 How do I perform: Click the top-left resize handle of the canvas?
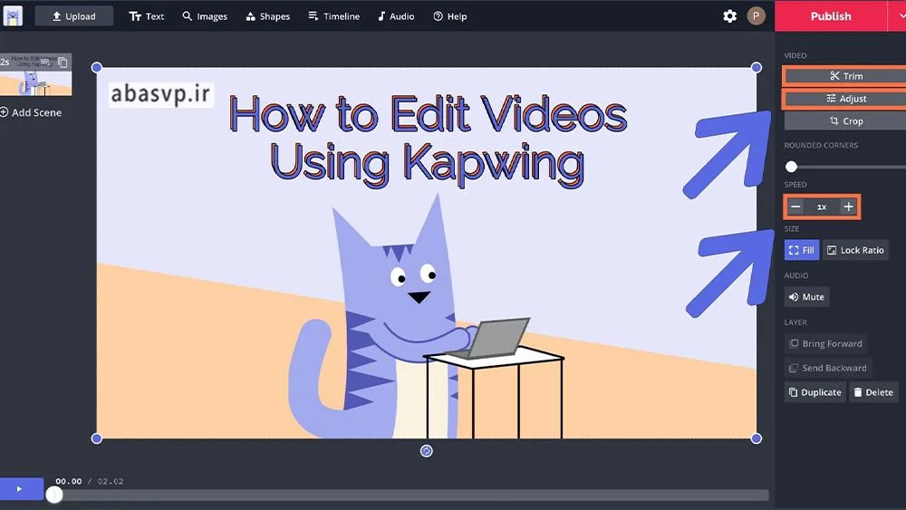pyautogui.click(x=97, y=68)
